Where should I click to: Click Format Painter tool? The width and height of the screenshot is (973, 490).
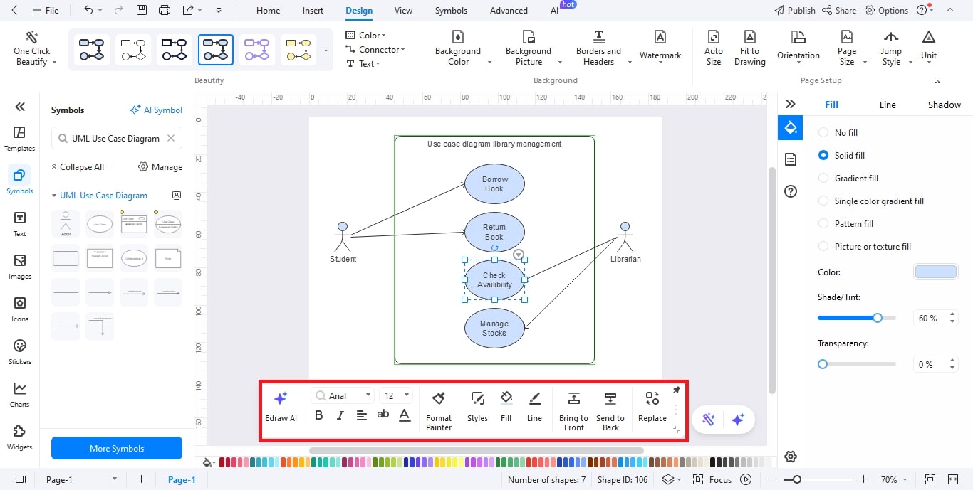(439, 411)
